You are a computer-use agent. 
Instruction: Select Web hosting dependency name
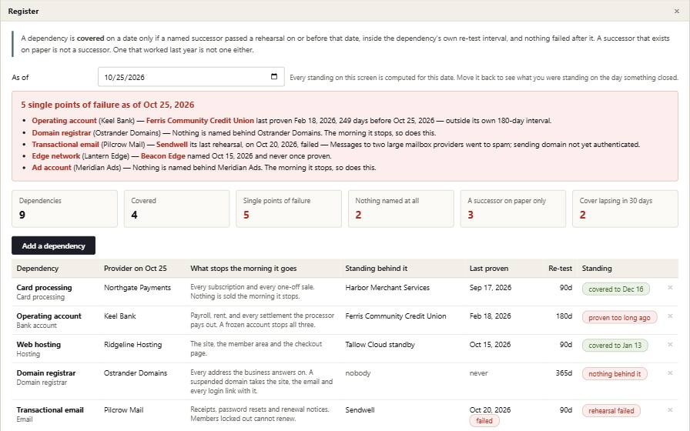click(x=39, y=345)
